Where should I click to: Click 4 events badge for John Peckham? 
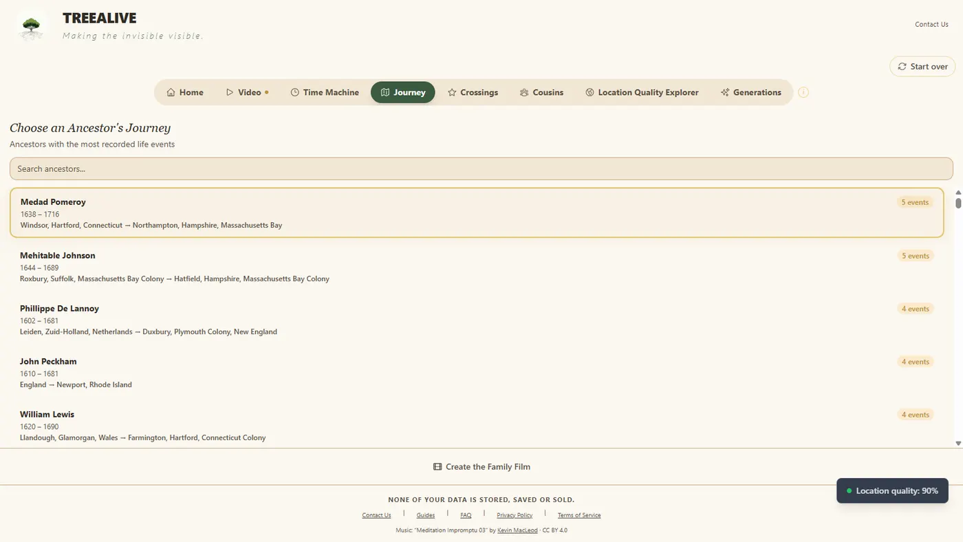coord(915,362)
